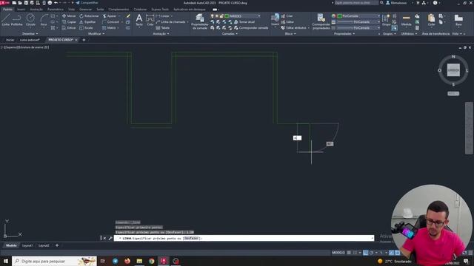Add a new drawing tab
Image resolution: width=474 pixels, height=266 pixels.
point(84,40)
